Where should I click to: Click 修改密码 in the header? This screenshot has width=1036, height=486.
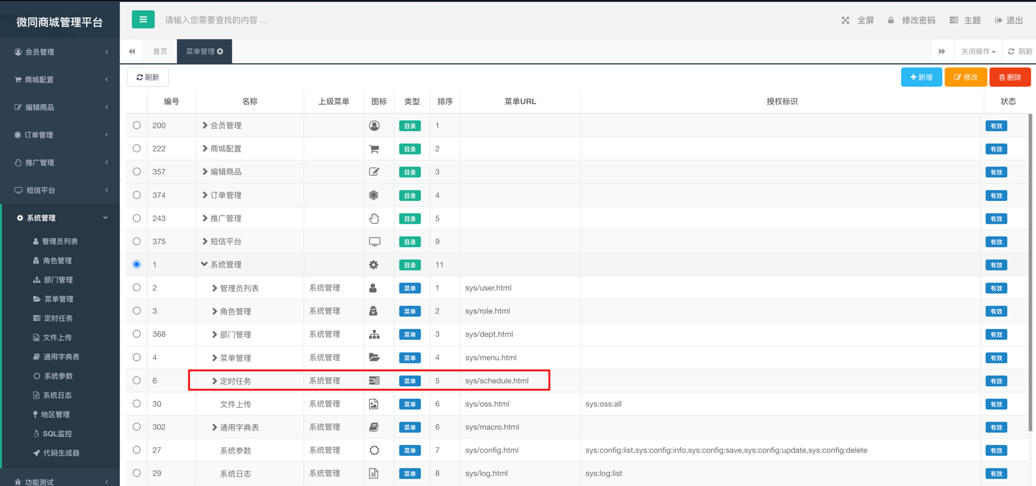coord(919,20)
